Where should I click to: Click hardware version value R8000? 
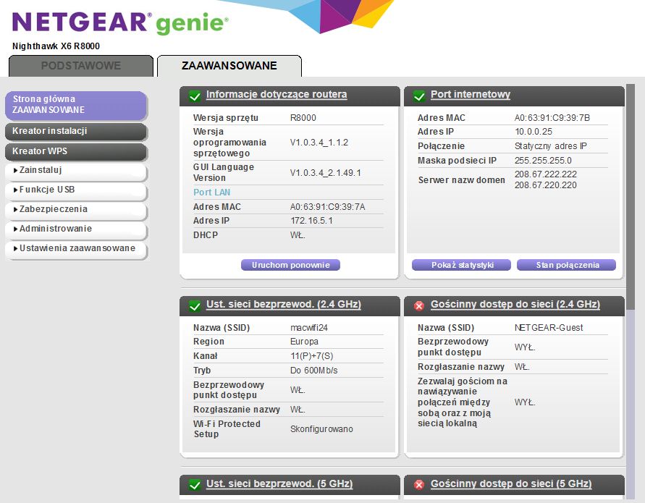[x=303, y=118]
